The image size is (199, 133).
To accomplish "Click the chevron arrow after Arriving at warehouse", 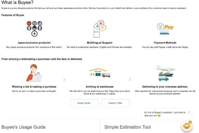I will click(x=130, y=80).
